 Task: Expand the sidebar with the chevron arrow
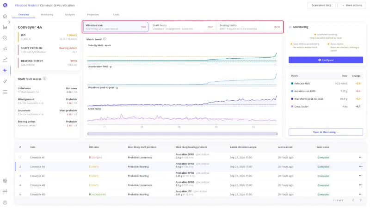click(x=9, y=22)
